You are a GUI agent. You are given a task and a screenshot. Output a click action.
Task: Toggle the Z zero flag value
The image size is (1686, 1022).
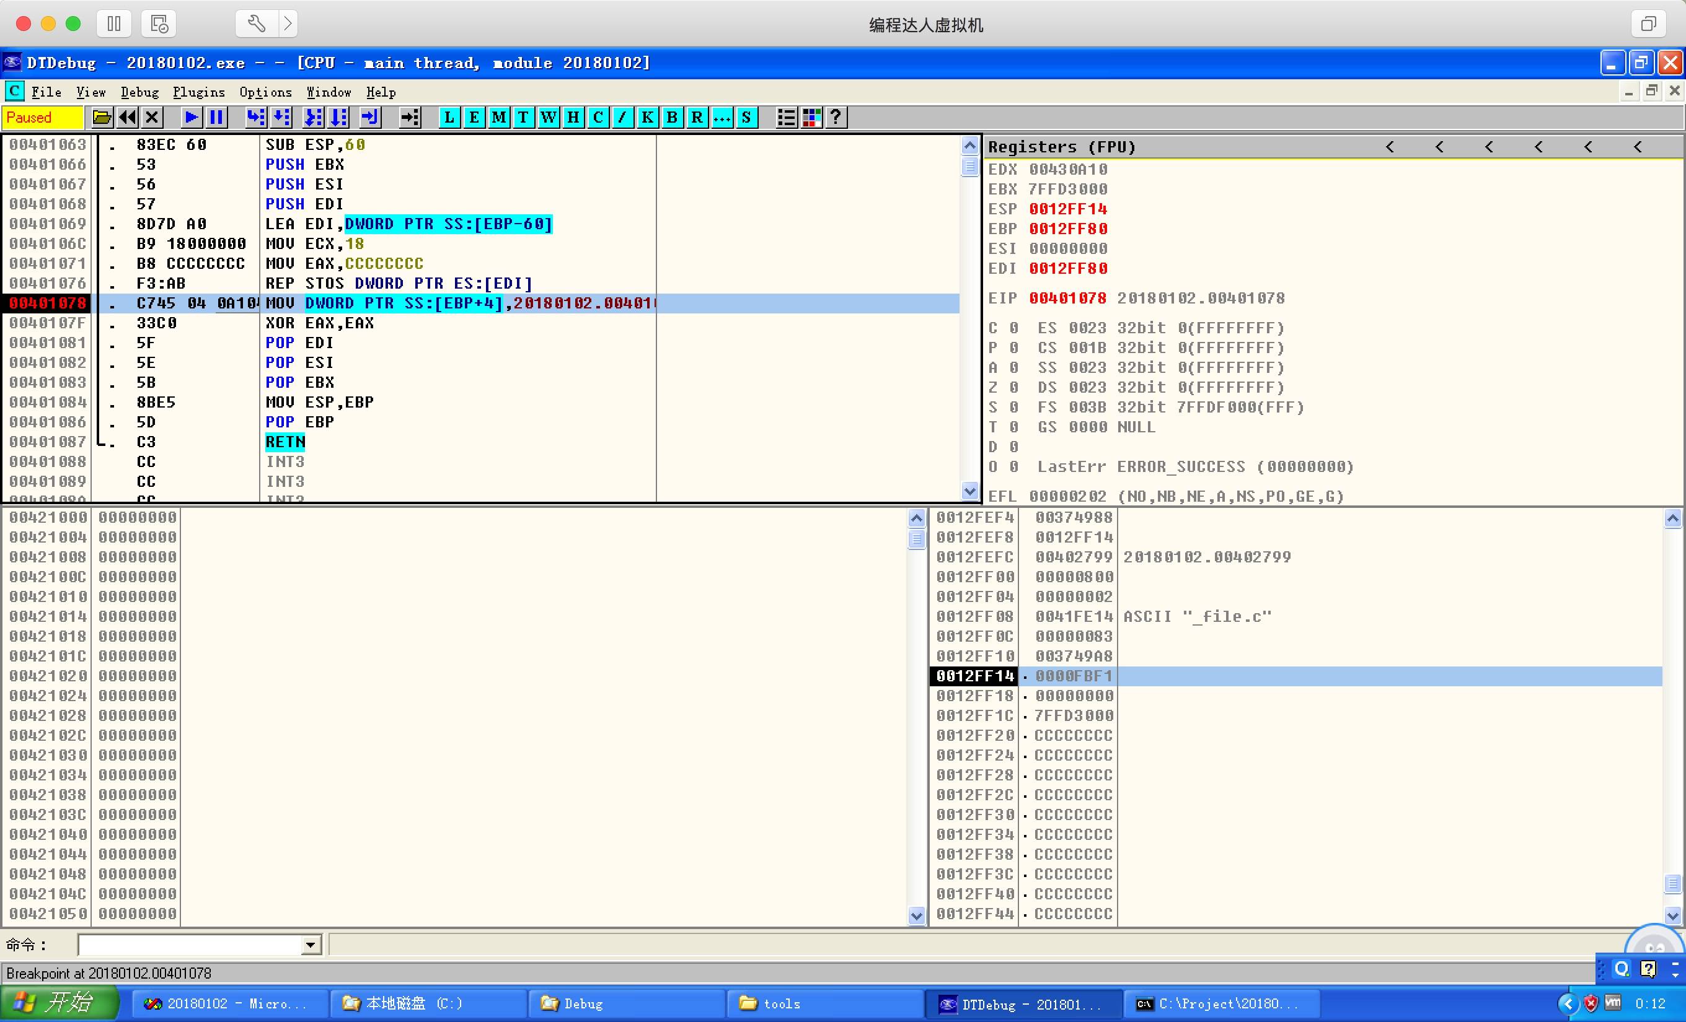pyautogui.click(x=1013, y=388)
